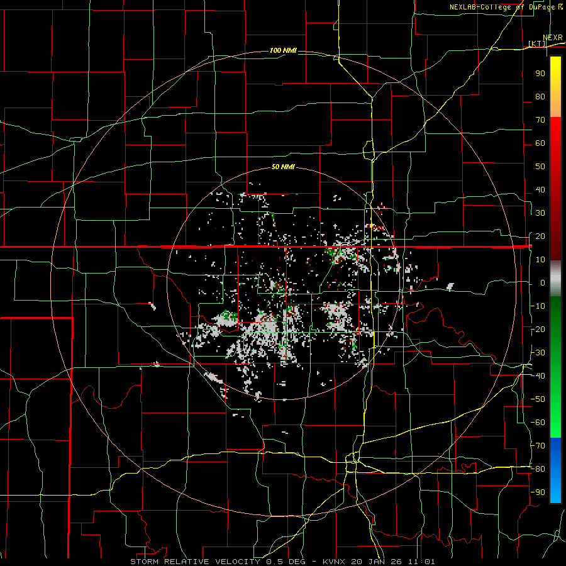Click the "-30" value on the velocity scale
This screenshot has height=566, width=566.
pos(538,353)
